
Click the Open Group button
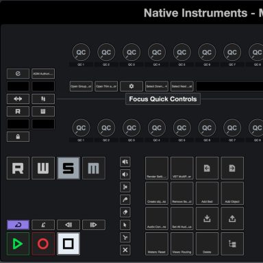click(x=81, y=86)
